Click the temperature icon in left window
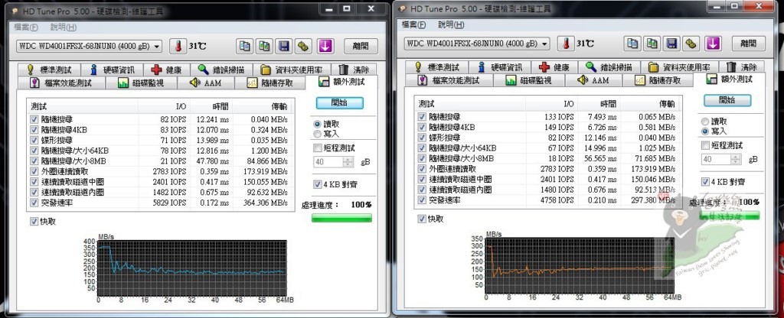Image resolution: width=784 pixels, height=318 pixels. coord(177,46)
